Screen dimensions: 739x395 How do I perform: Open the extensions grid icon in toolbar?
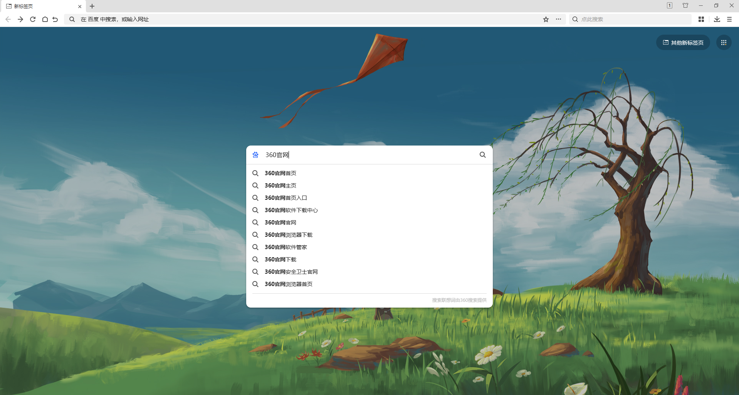click(701, 19)
